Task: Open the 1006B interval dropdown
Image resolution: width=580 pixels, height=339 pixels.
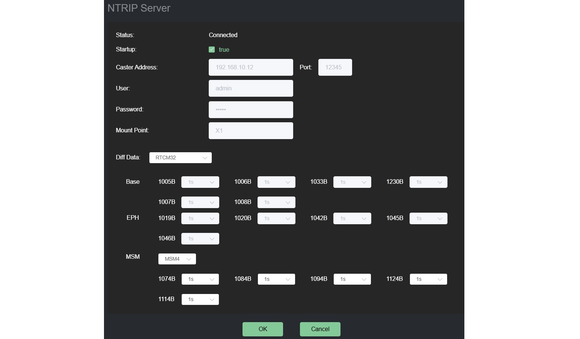Action: click(276, 182)
